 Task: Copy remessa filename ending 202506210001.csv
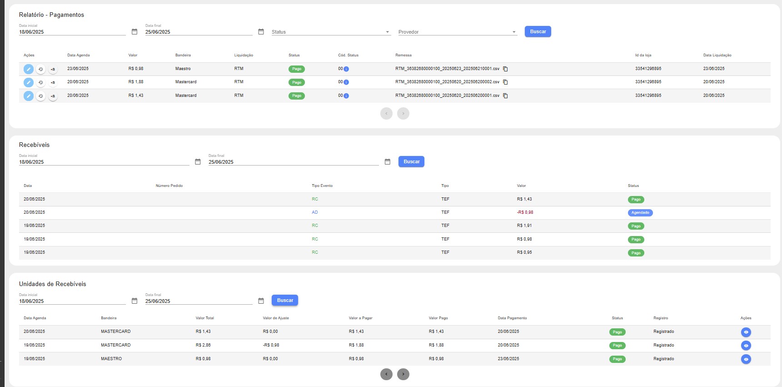pos(505,69)
